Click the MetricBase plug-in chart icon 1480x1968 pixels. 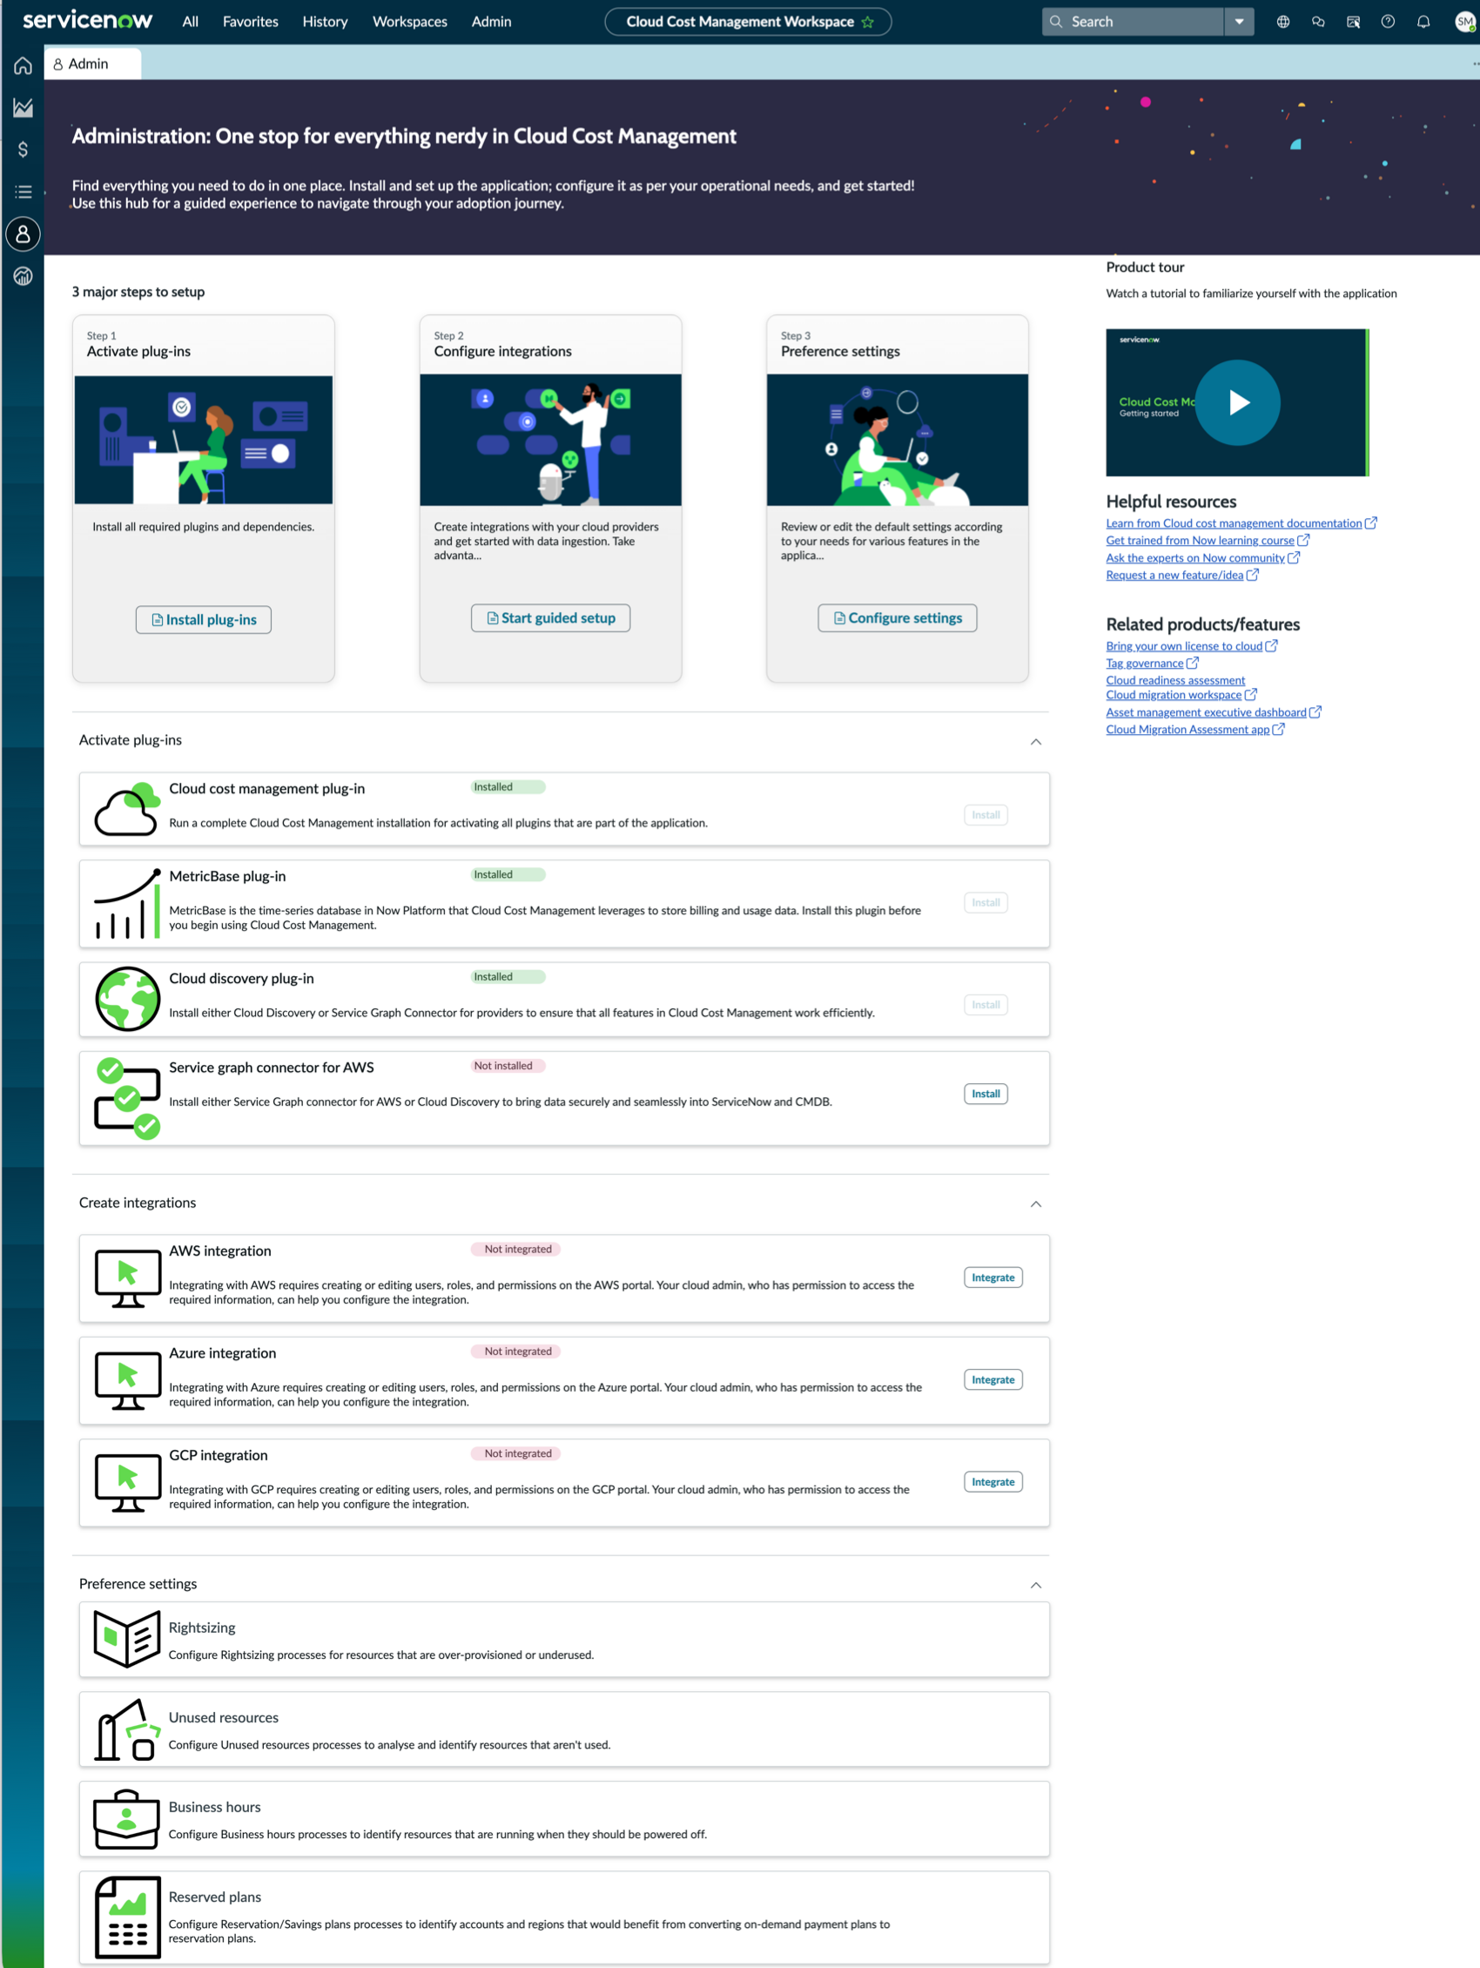[127, 904]
